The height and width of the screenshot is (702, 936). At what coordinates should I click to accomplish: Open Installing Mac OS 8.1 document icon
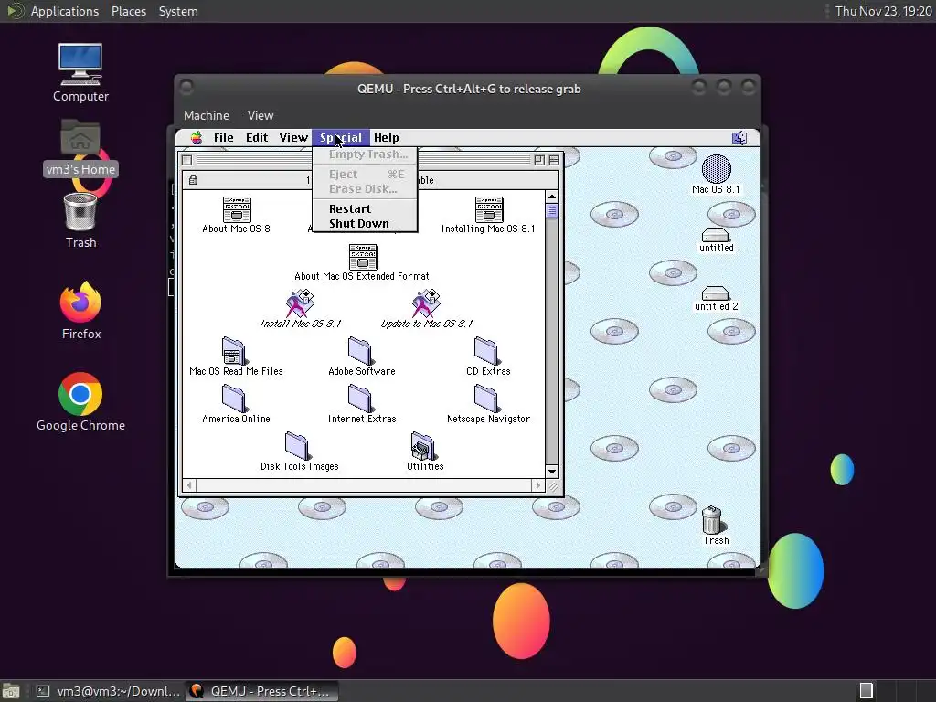point(488,209)
